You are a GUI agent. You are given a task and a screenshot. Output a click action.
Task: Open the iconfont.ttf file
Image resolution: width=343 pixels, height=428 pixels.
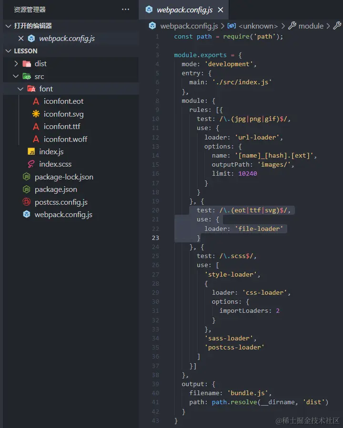coord(62,126)
